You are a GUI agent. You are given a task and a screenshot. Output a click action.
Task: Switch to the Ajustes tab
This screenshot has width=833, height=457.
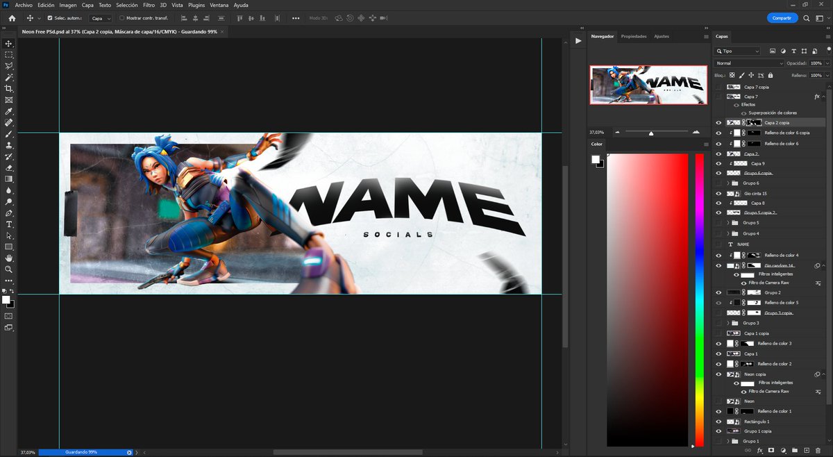[x=662, y=36]
